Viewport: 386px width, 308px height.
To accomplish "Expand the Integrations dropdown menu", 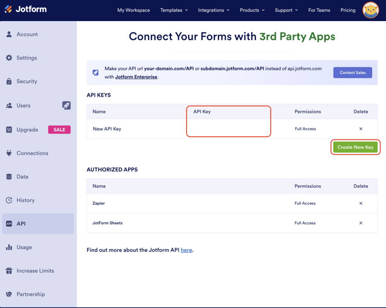I will 214,10.
